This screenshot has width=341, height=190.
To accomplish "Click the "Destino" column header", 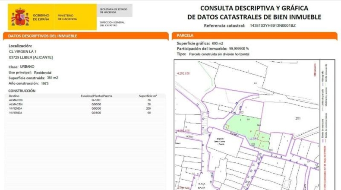I will pos(14,96).
